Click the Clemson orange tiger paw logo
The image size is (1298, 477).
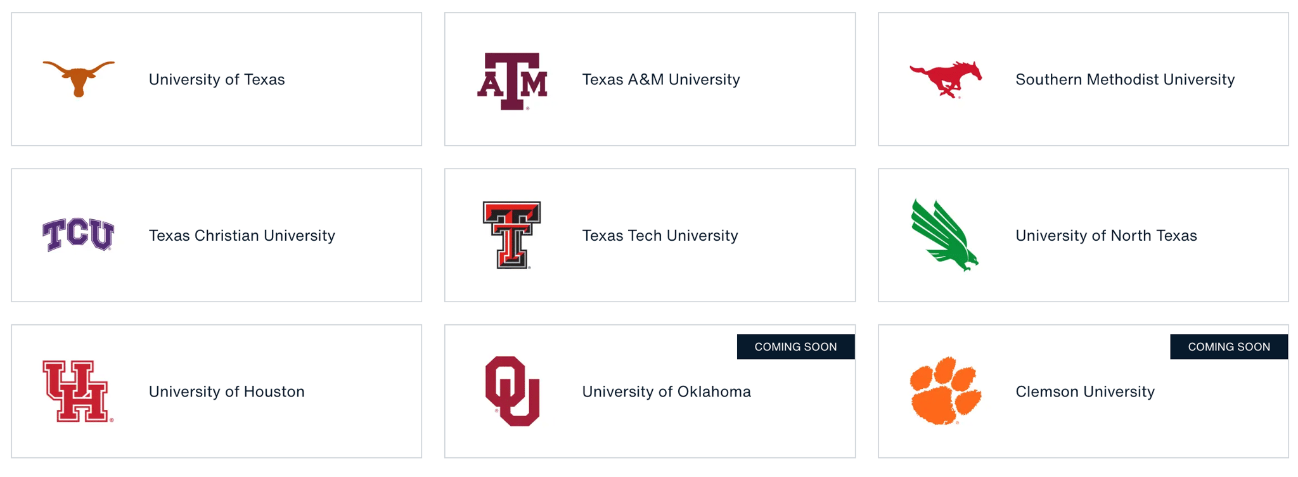click(945, 390)
